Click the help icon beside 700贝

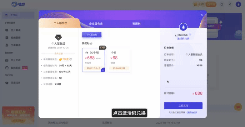coord(71,59)
